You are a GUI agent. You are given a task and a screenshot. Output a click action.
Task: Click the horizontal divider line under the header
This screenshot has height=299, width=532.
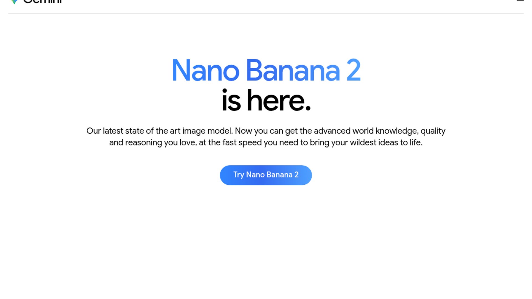(x=266, y=13)
